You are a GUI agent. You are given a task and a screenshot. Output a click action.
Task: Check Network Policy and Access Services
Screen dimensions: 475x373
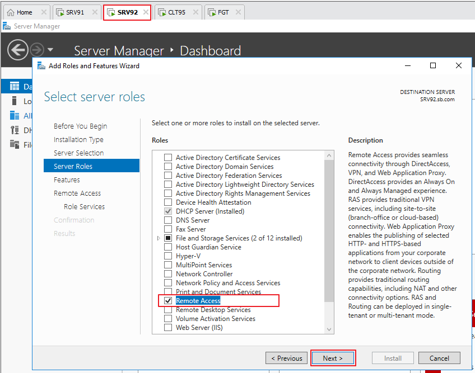click(x=168, y=283)
